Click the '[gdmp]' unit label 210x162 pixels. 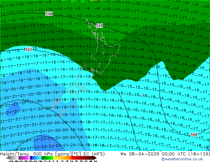(63, 154)
